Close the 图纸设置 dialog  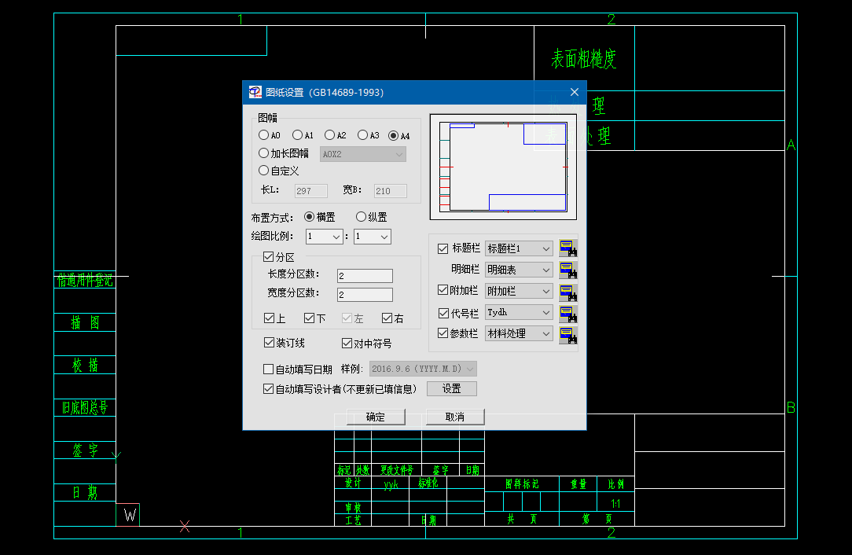coord(575,93)
